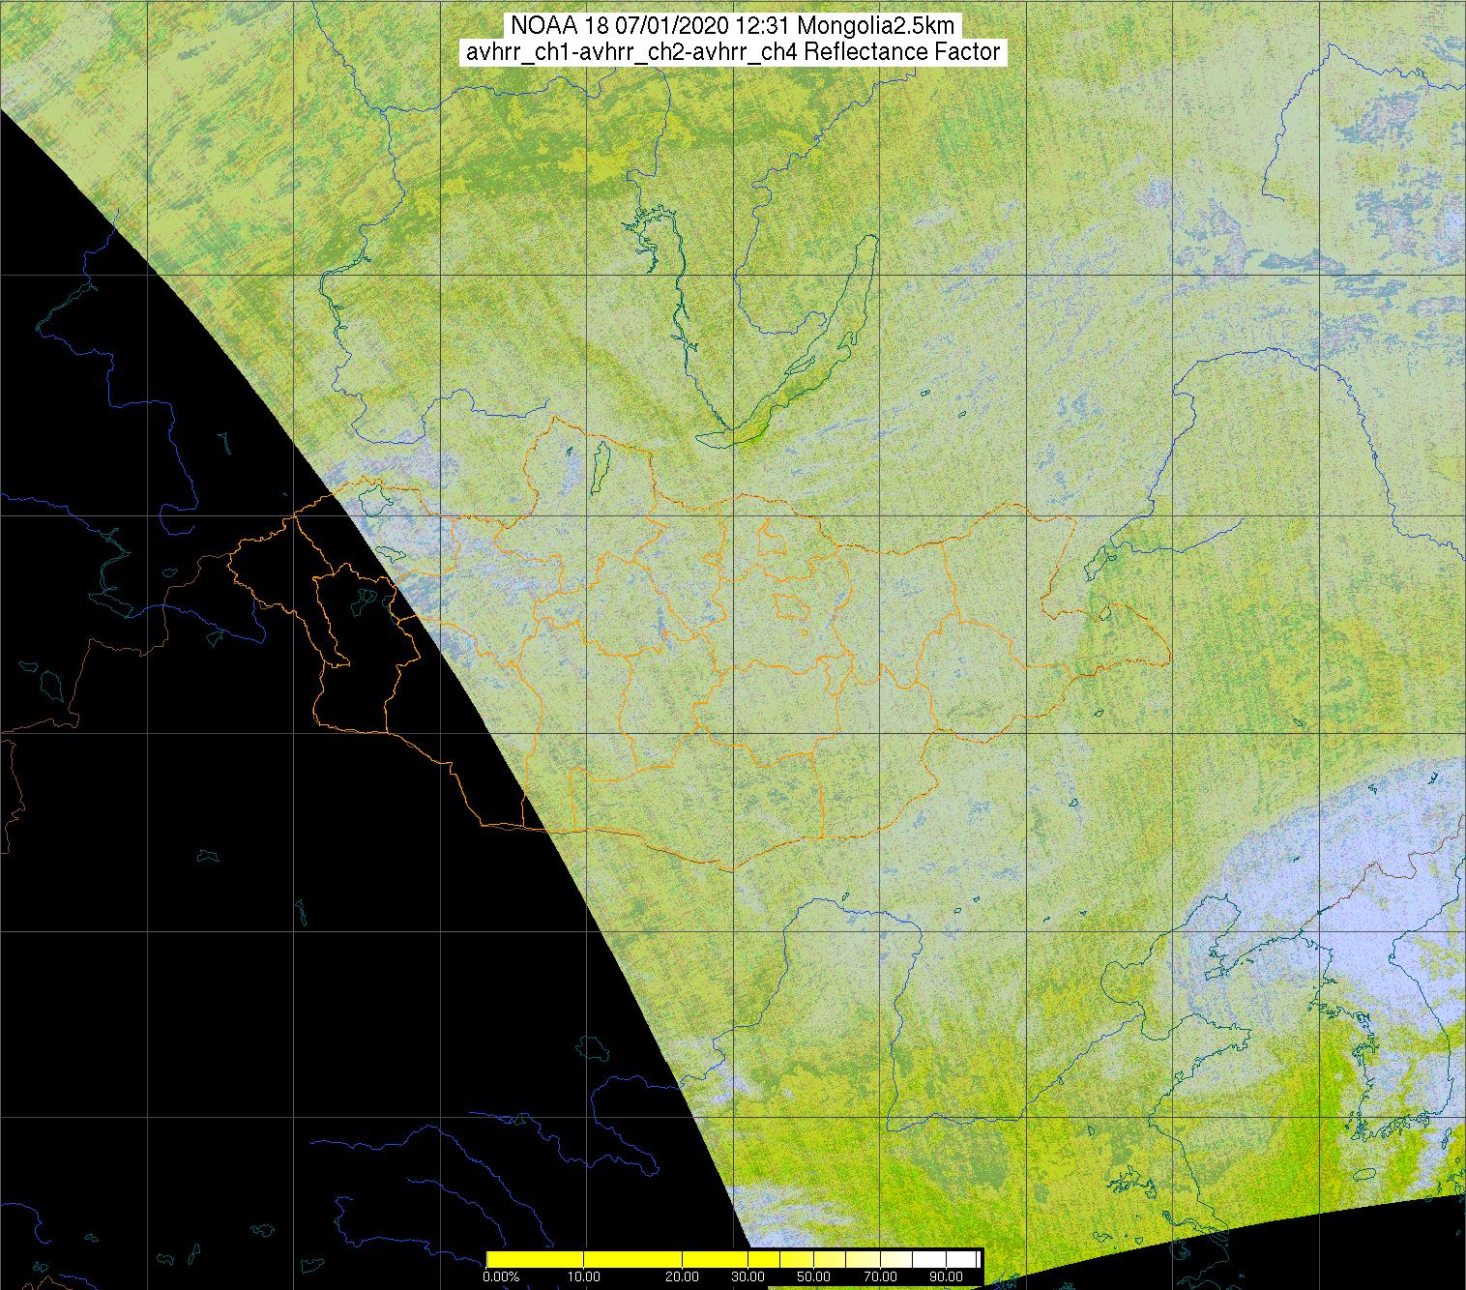
Task: Click the "50.00" scale label
Action: click(813, 1276)
